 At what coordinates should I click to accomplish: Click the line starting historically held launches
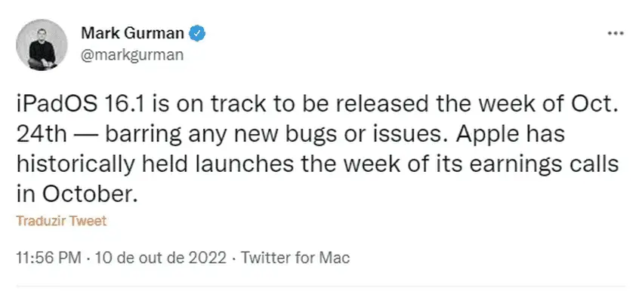[317, 164]
